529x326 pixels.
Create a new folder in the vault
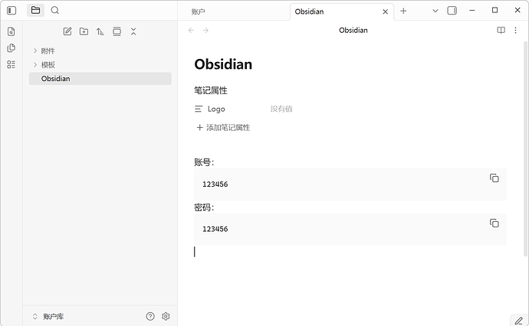pos(84,31)
